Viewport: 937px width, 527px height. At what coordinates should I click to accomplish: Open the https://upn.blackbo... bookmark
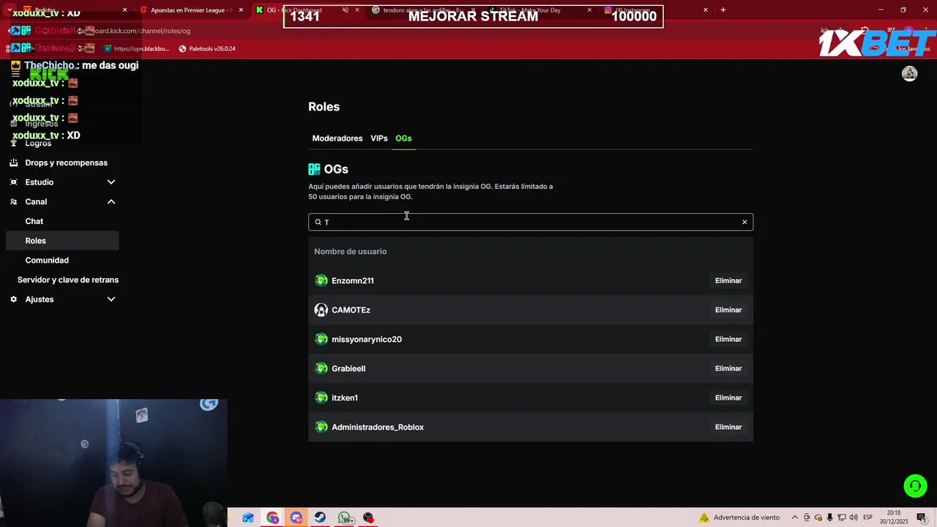(136, 49)
